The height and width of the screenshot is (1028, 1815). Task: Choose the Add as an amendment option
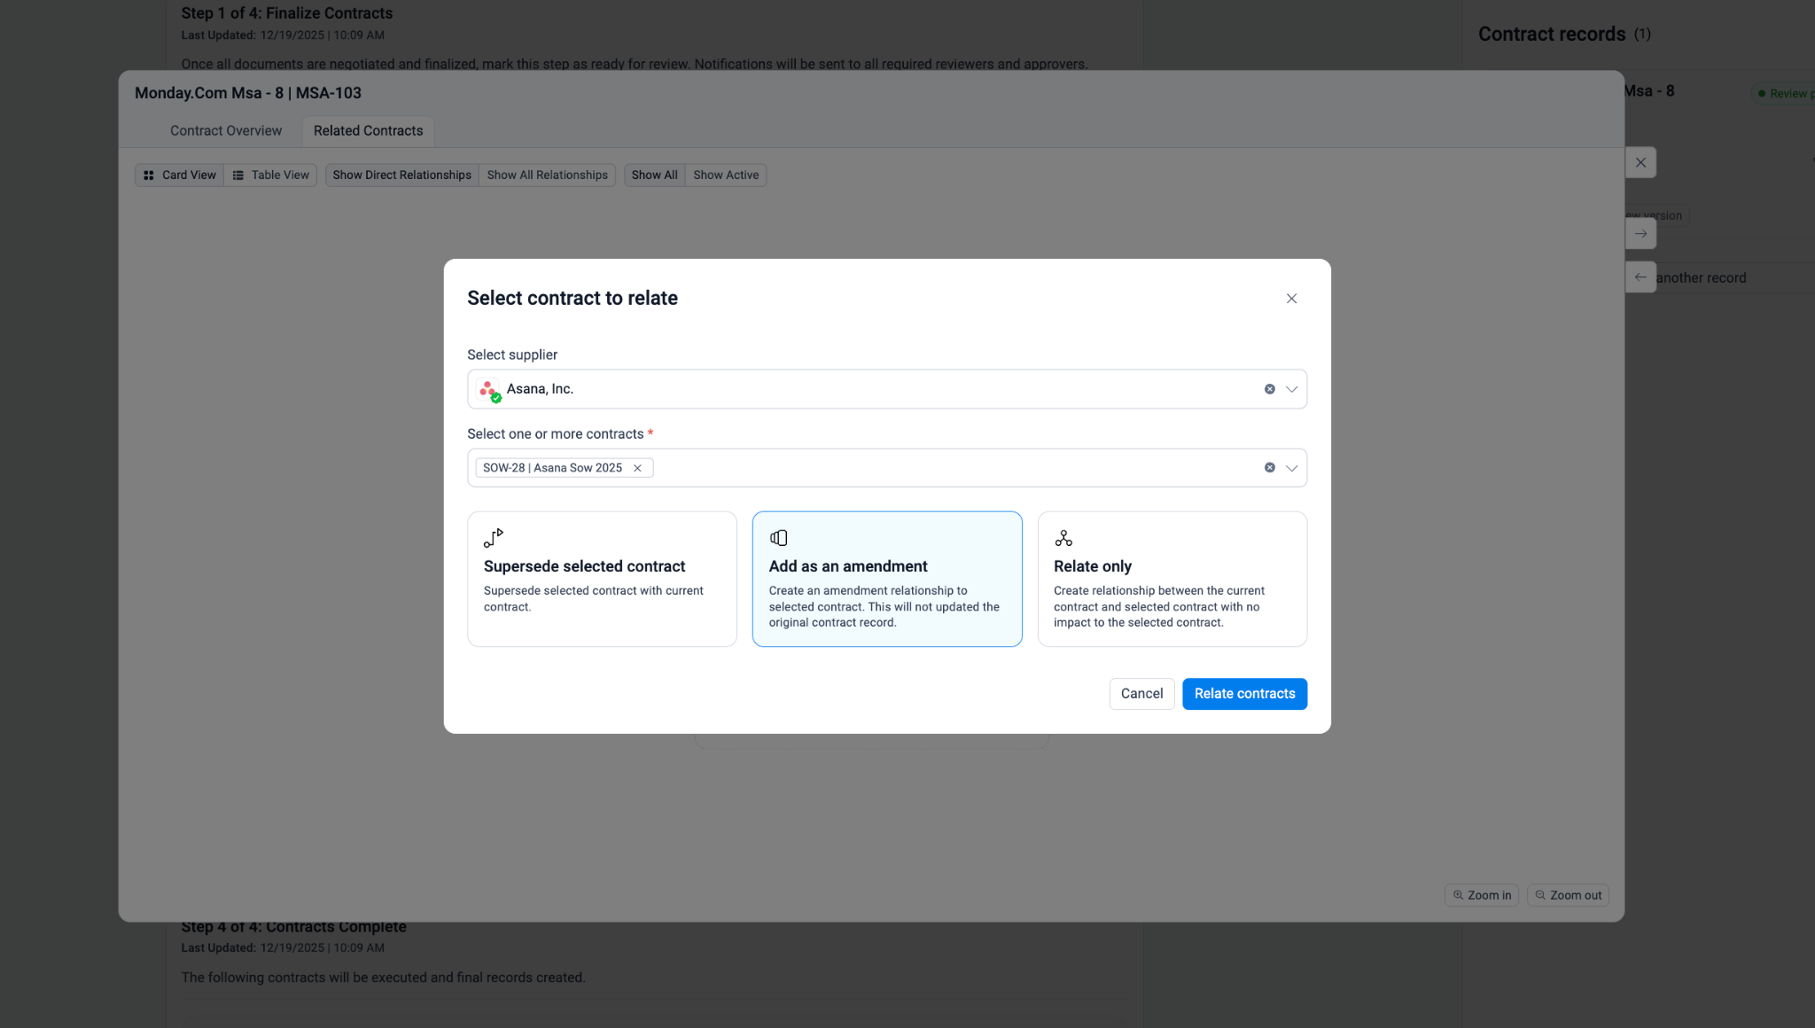pos(886,579)
